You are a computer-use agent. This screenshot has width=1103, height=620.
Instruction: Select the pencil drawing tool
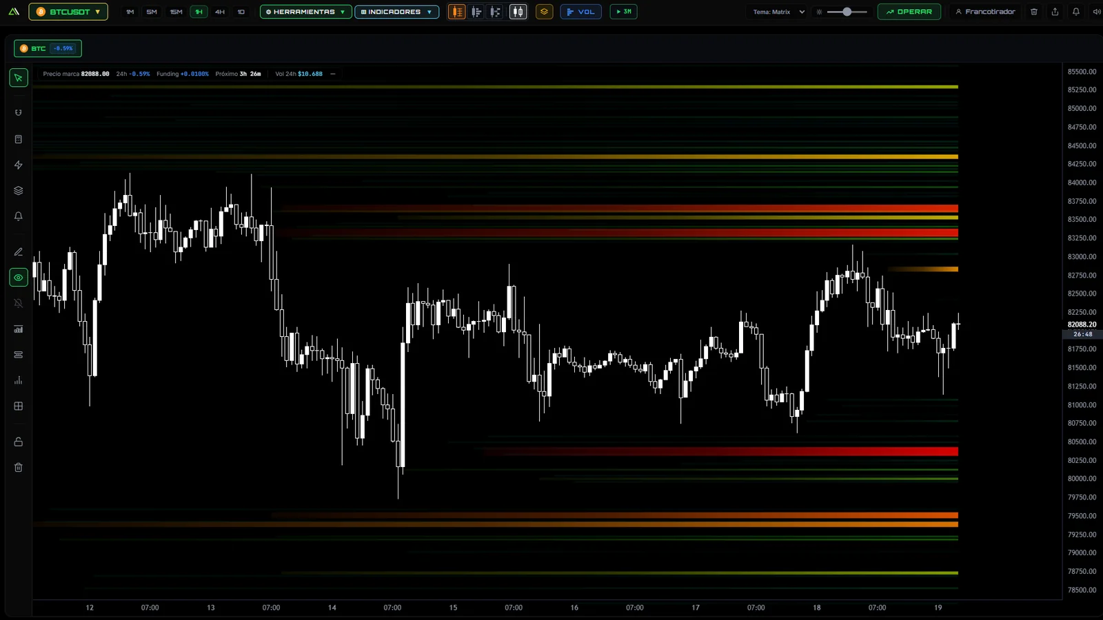[x=19, y=252]
